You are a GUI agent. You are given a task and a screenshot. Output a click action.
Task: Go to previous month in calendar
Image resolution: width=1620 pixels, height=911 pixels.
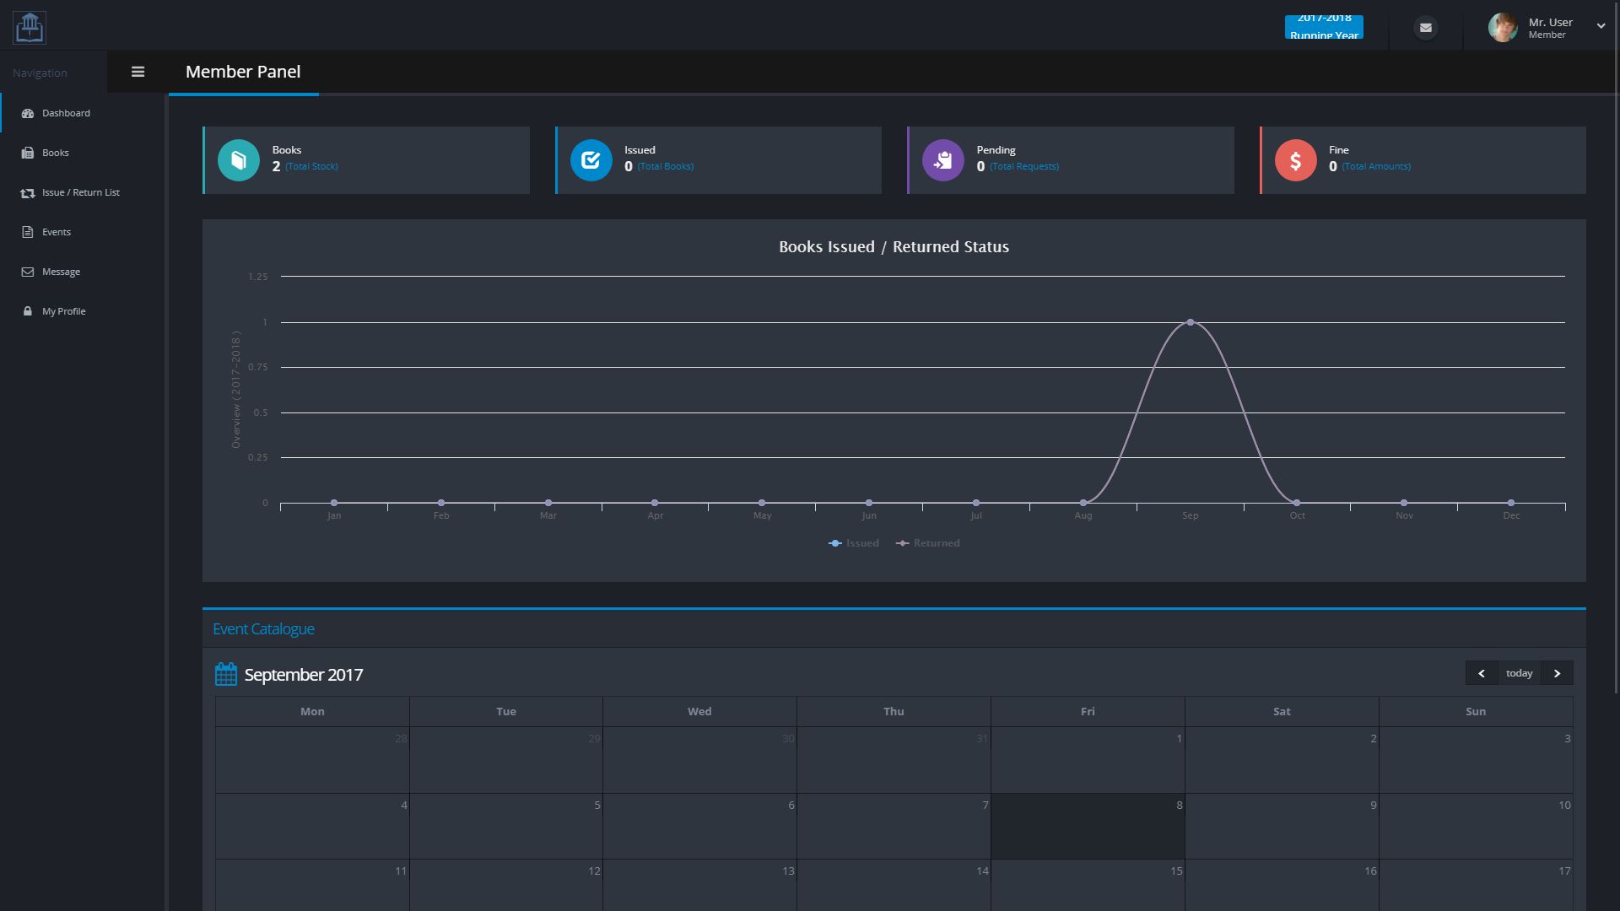coord(1481,673)
